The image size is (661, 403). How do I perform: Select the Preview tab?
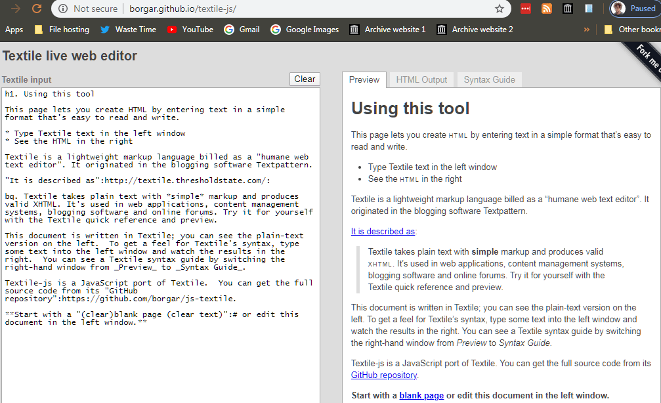tap(364, 79)
